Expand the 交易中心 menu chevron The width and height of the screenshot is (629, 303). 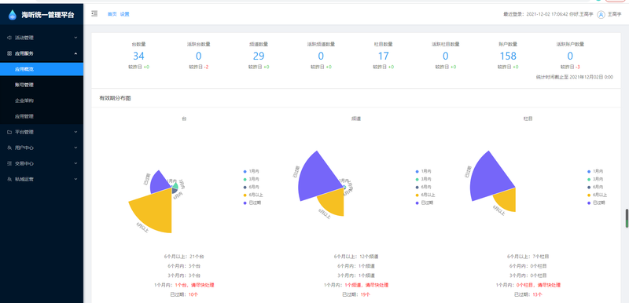click(75, 163)
